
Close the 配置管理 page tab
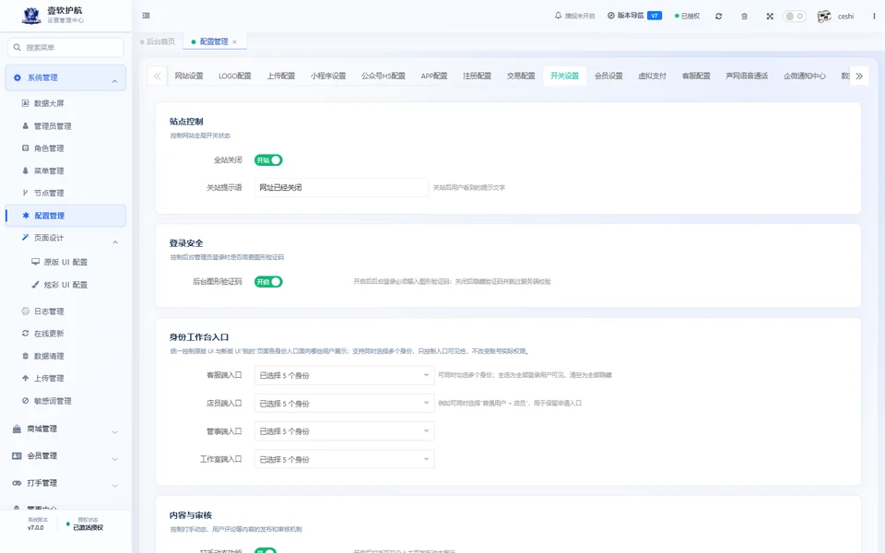click(x=234, y=41)
